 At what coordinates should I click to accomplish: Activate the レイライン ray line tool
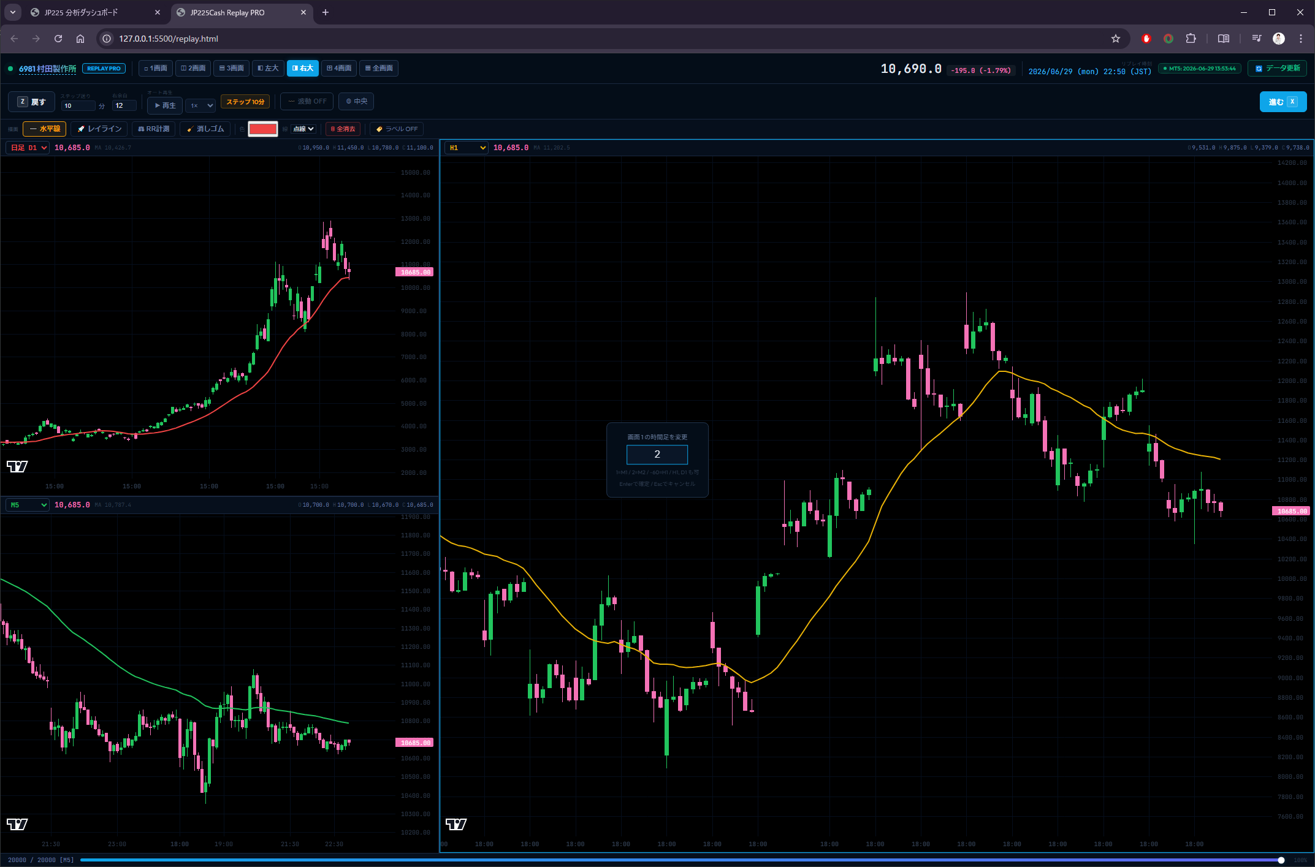pos(99,129)
